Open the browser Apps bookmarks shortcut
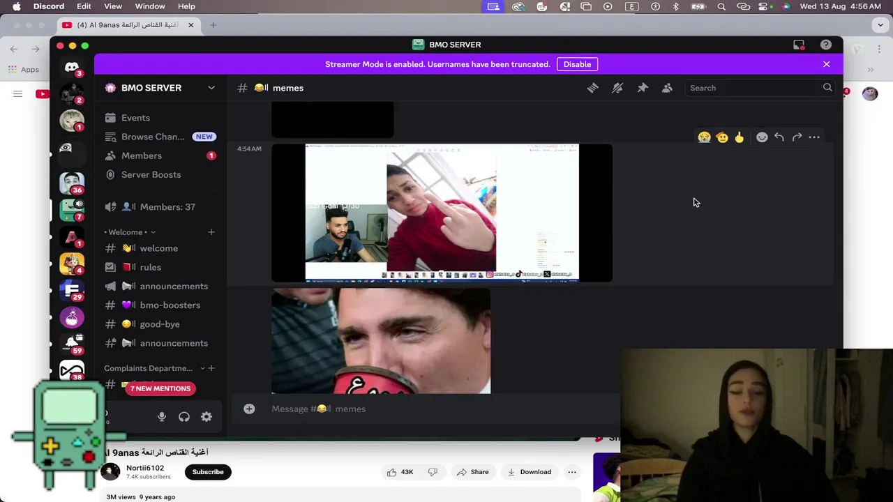The width and height of the screenshot is (893, 502). point(23,70)
